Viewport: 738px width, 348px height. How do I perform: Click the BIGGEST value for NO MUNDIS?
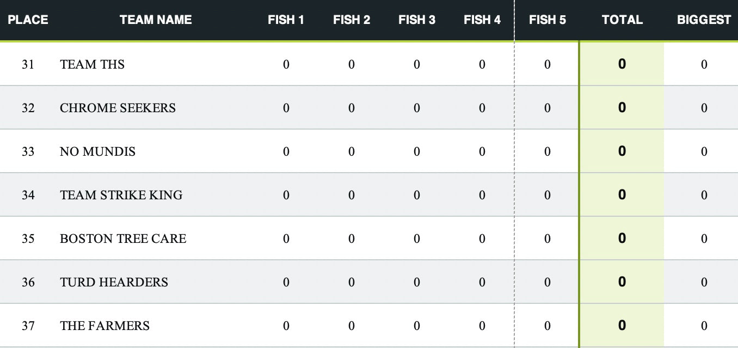pos(704,151)
